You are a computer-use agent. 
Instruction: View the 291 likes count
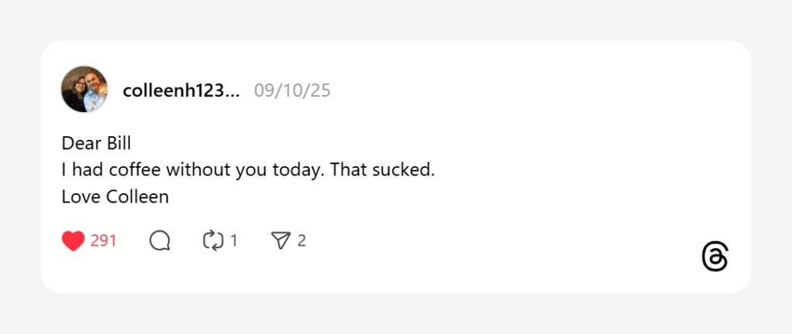[x=104, y=241]
